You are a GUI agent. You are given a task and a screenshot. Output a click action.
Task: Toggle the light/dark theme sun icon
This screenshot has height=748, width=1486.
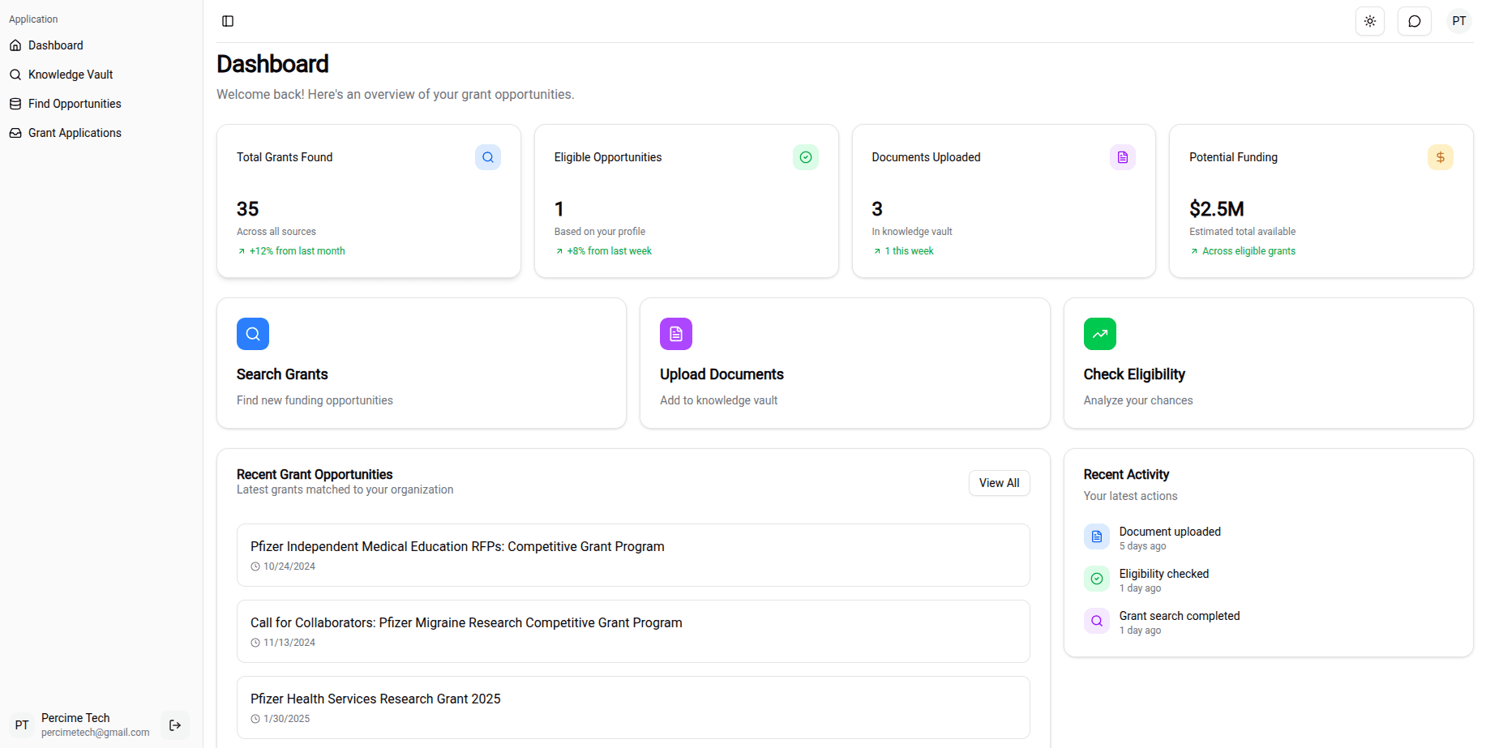(x=1369, y=20)
